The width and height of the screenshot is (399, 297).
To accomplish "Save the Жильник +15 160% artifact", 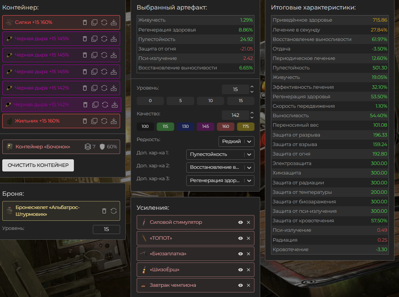I will (x=114, y=121).
